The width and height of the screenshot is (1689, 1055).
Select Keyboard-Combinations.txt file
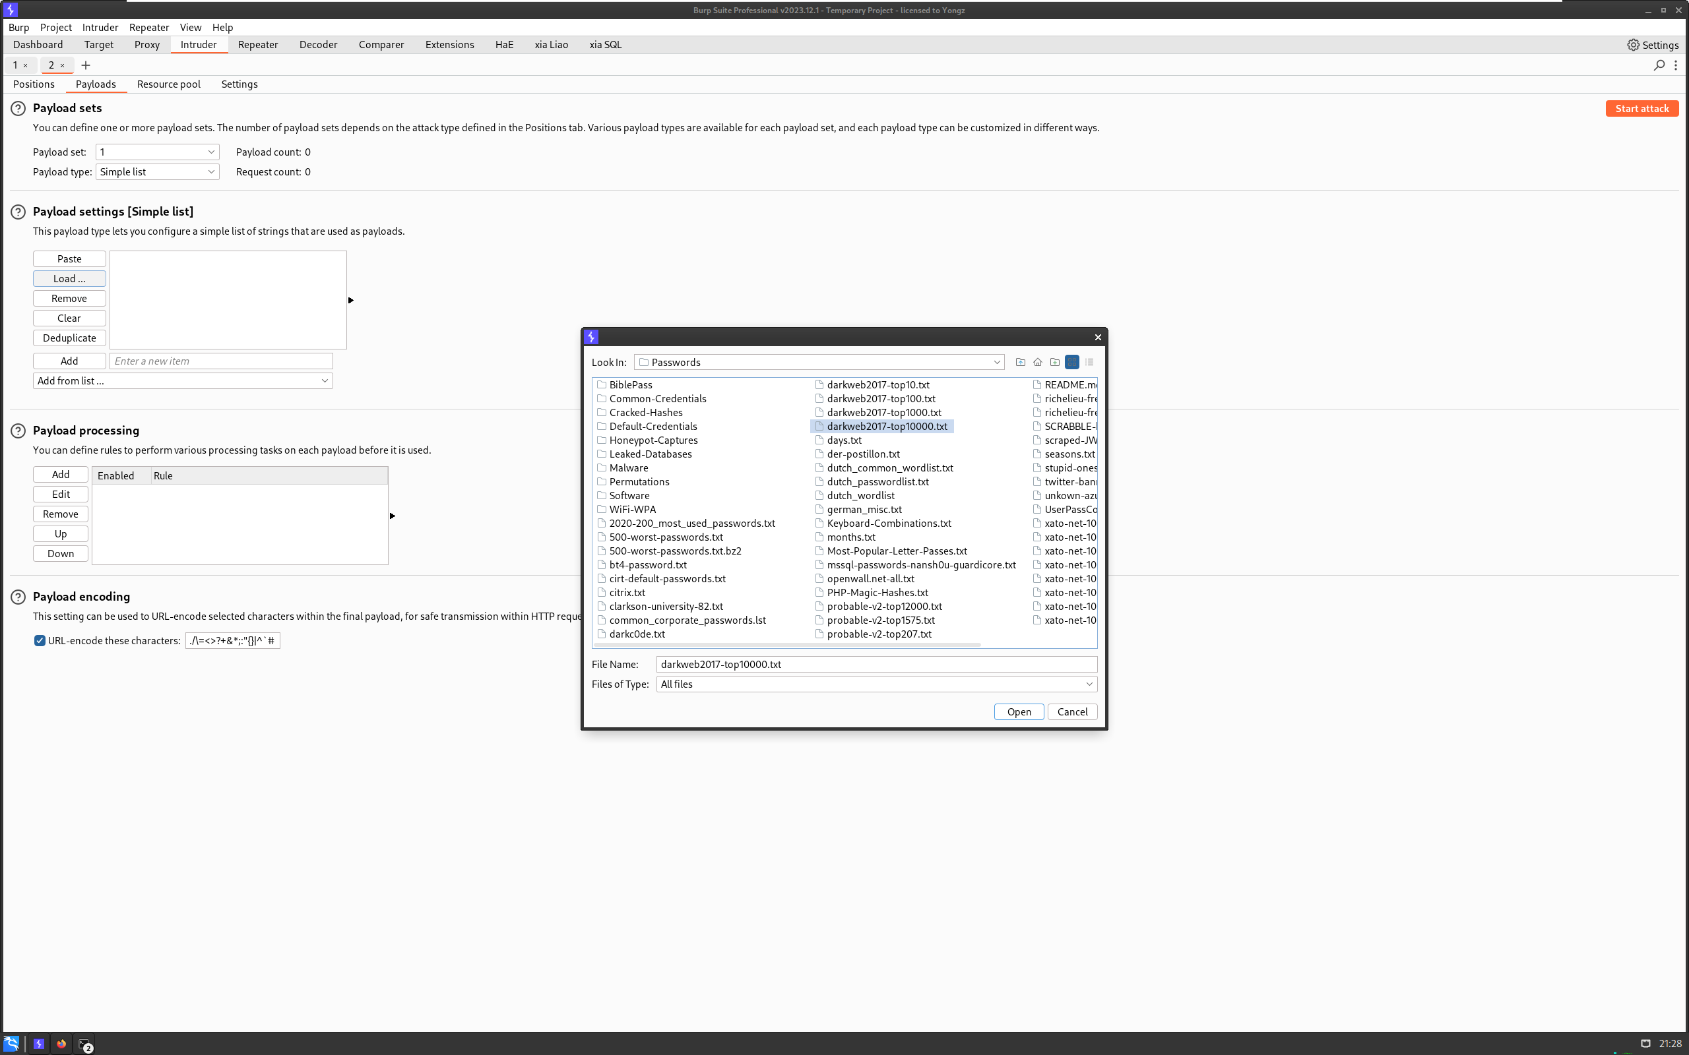coord(883,524)
